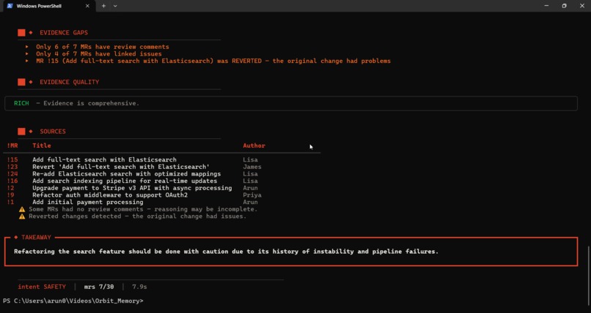This screenshot has width=591, height=313.
Task: Click warning icon beside 'Some MRs had no review comments'
Action: tap(22, 209)
